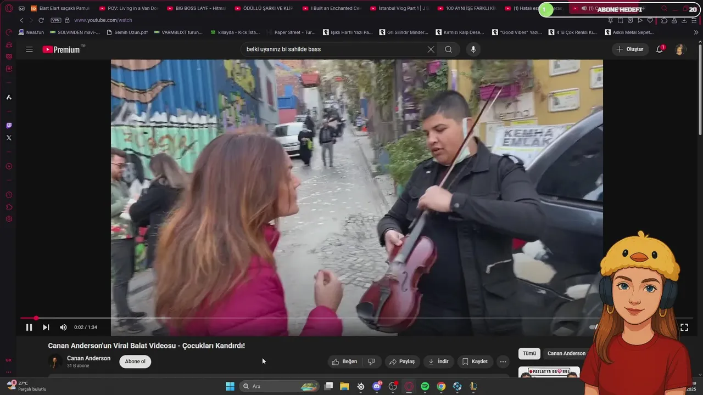Open history clock in sidebar
This screenshot has height=395, width=703.
[x=9, y=195]
